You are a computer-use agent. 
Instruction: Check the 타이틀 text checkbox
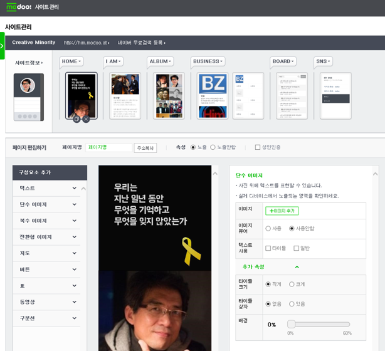[268, 248]
